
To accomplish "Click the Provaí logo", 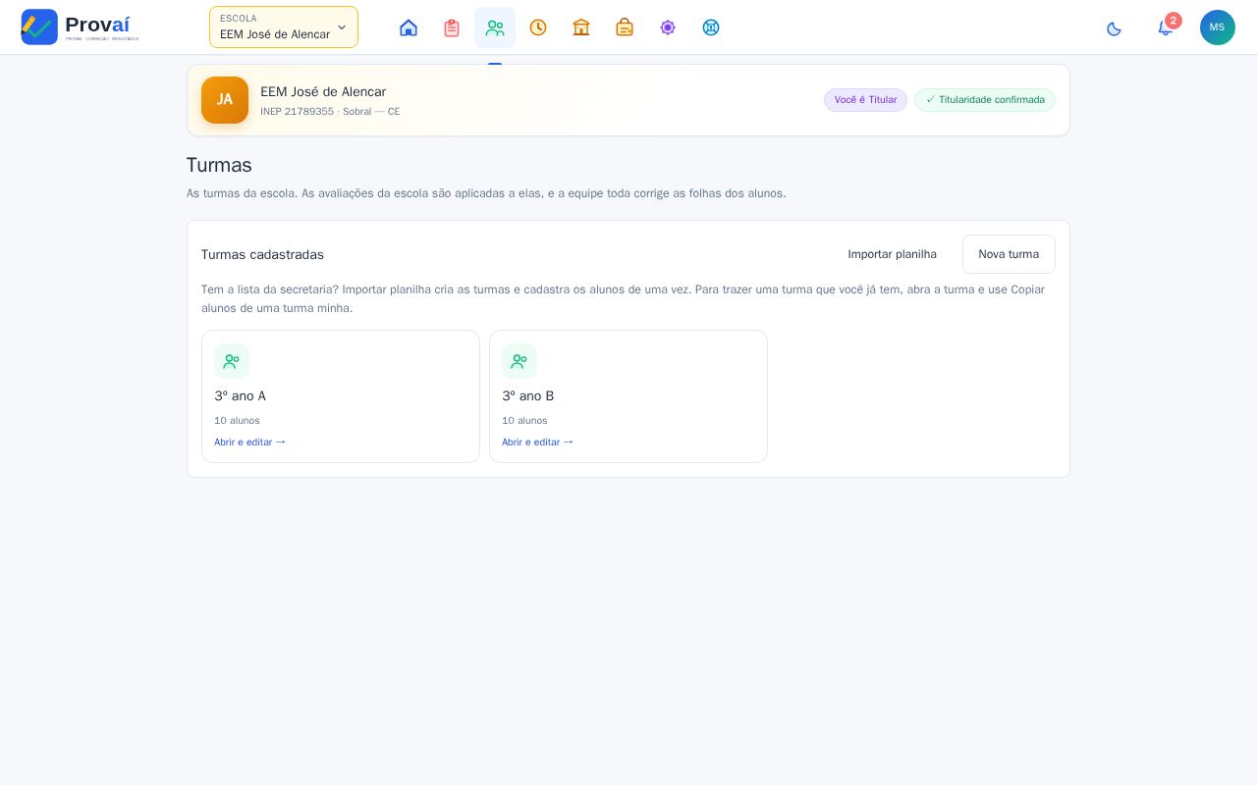I will [80, 27].
